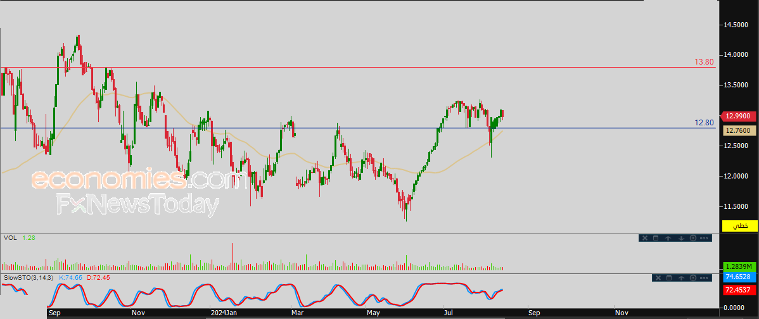Select the 12.7600 moving average tag
The width and height of the screenshot is (759, 319).
[739, 130]
